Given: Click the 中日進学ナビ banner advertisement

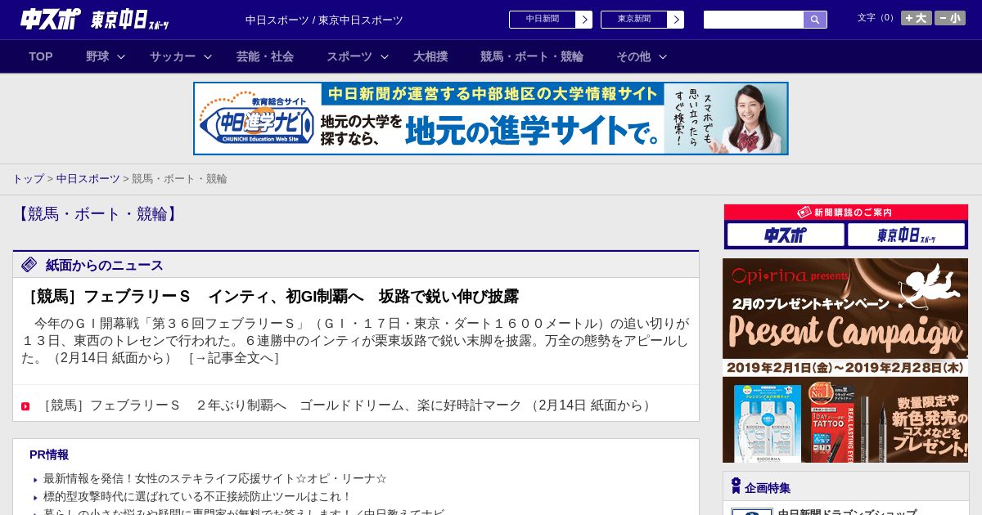Looking at the screenshot, I should [491, 119].
